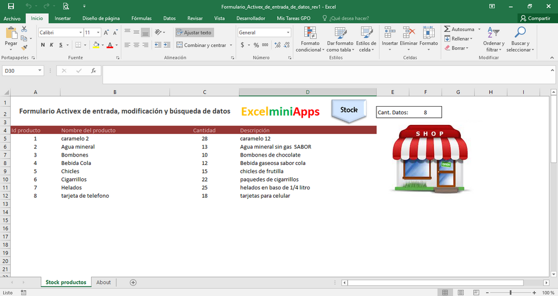Center cell content horizontally
Screen dimensions: 558x296
pyautogui.click(x=136, y=45)
